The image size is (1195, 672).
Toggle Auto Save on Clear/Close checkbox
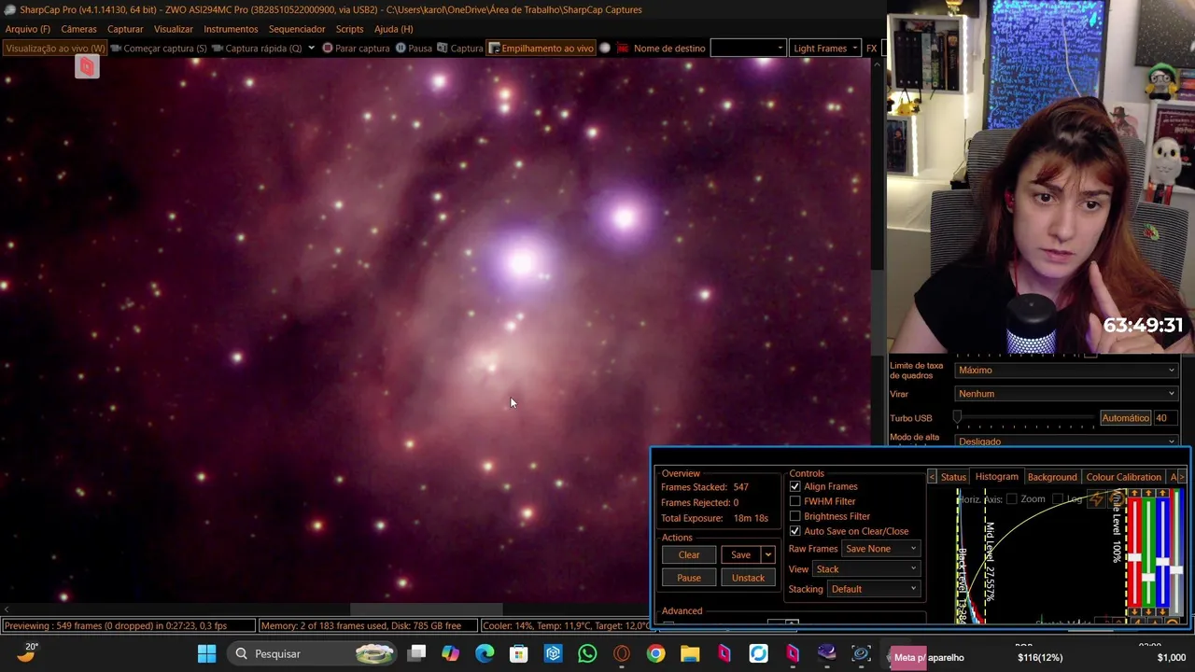(x=795, y=531)
